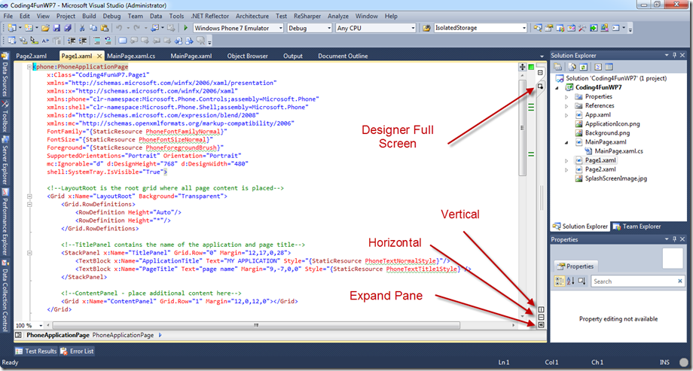The width and height of the screenshot is (693, 371).
Task: Click View Code icon in Solution Explorer toolbar
Action: (x=598, y=67)
